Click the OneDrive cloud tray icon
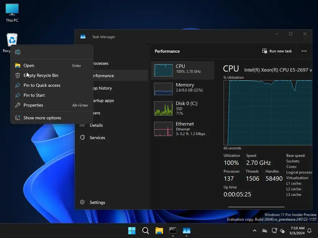This screenshot has width=318, height=238. [265, 231]
